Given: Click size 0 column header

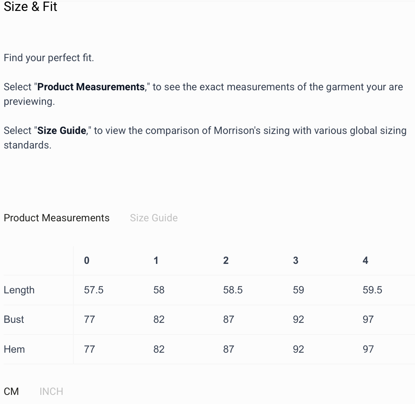Looking at the screenshot, I should coord(86,260).
